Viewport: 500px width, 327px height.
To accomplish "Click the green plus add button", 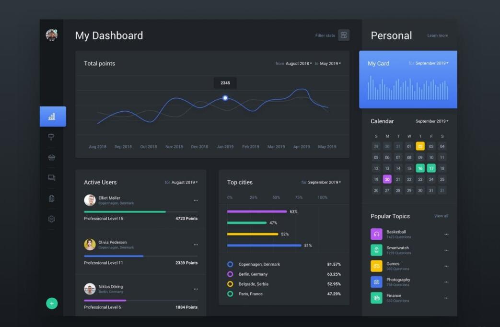I will 52,303.
